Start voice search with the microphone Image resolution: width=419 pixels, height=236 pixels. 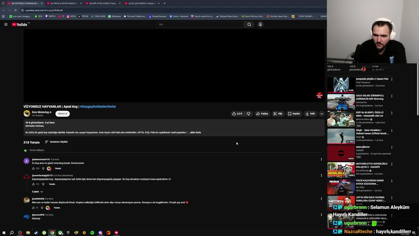click(x=260, y=24)
